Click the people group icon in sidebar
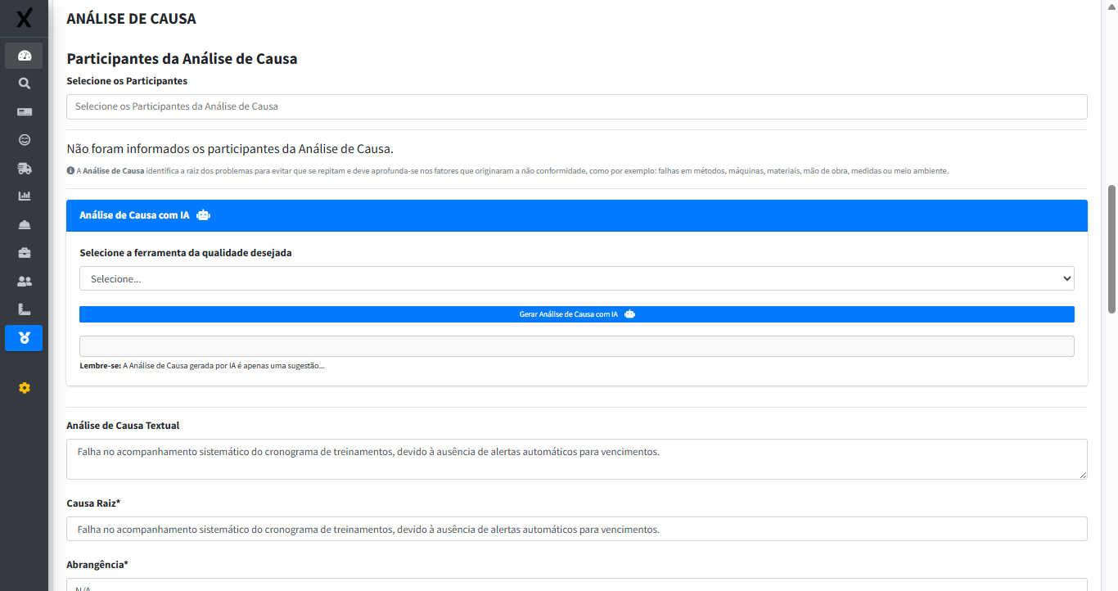 coord(24,282)
